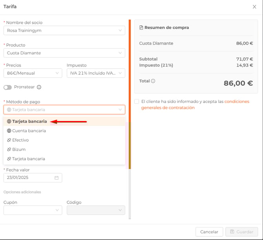Close the Tarifa dialog with X
The height and width of the screenshot is (240, 263).
tap(254, 7)
